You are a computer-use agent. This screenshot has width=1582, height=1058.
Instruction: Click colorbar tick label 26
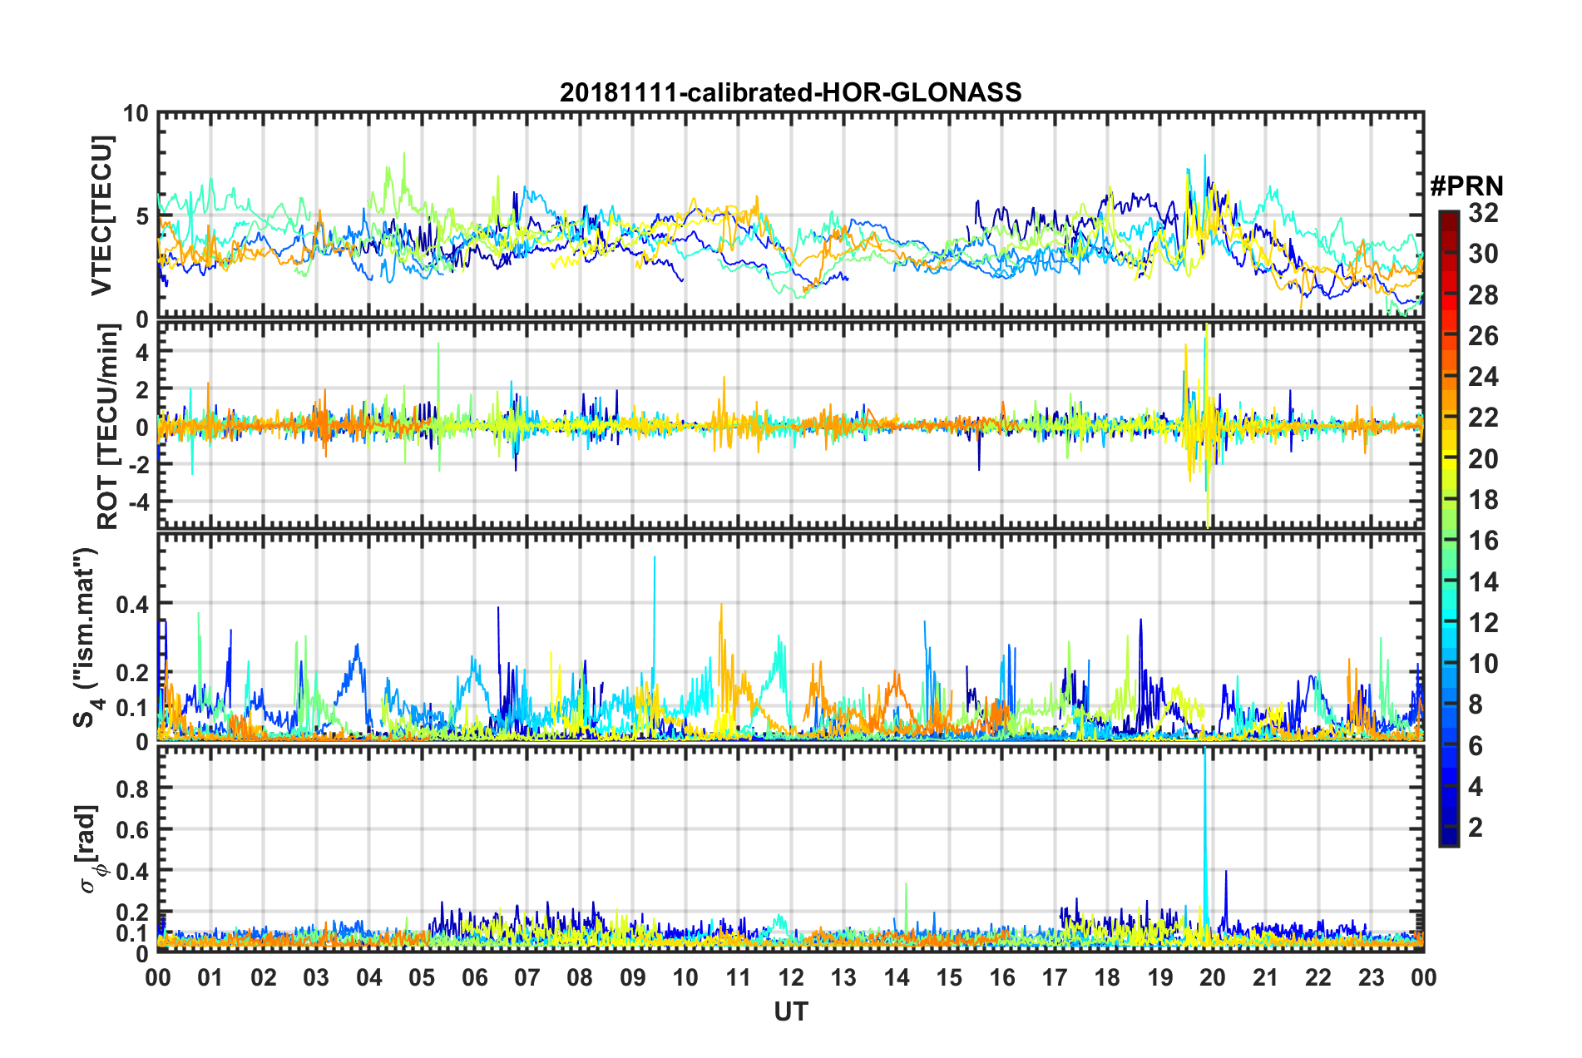coord(1483,336)
